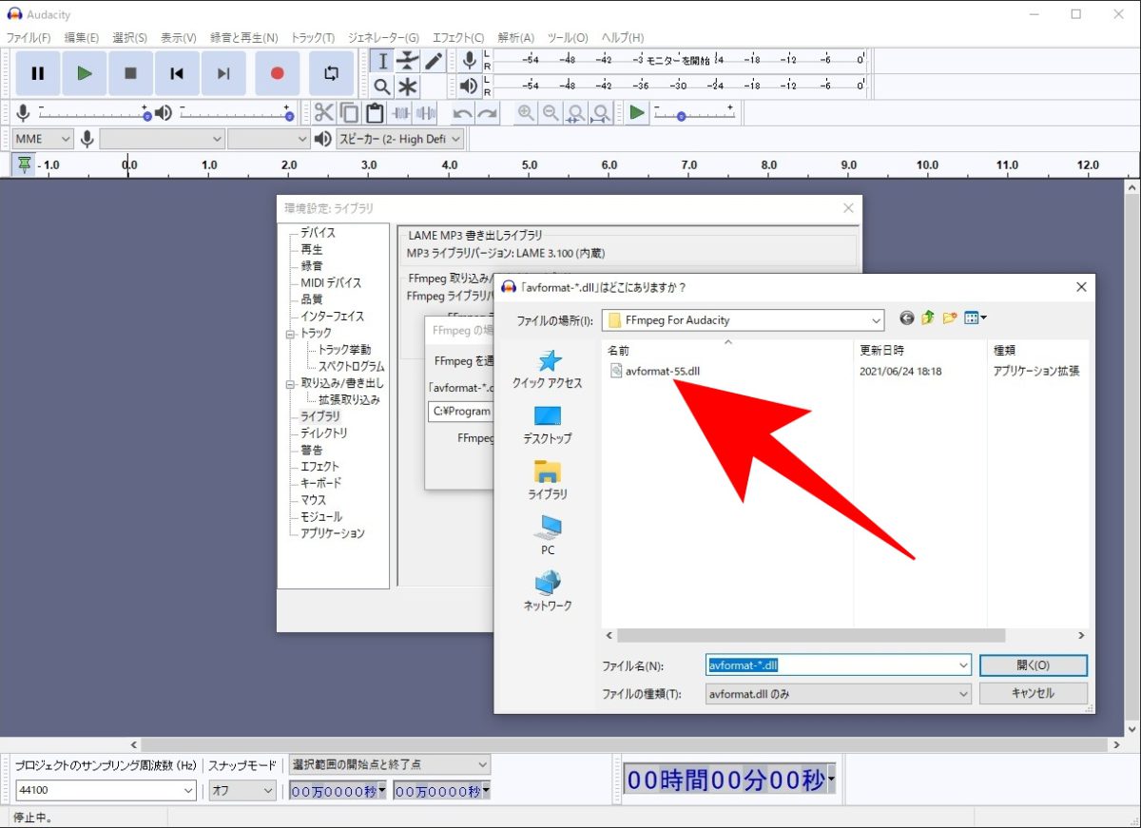Image resolution: width=1141 pixels, height=828 pixels.
Task: Toggle the Loop playback button
Action: click(330, 73)
